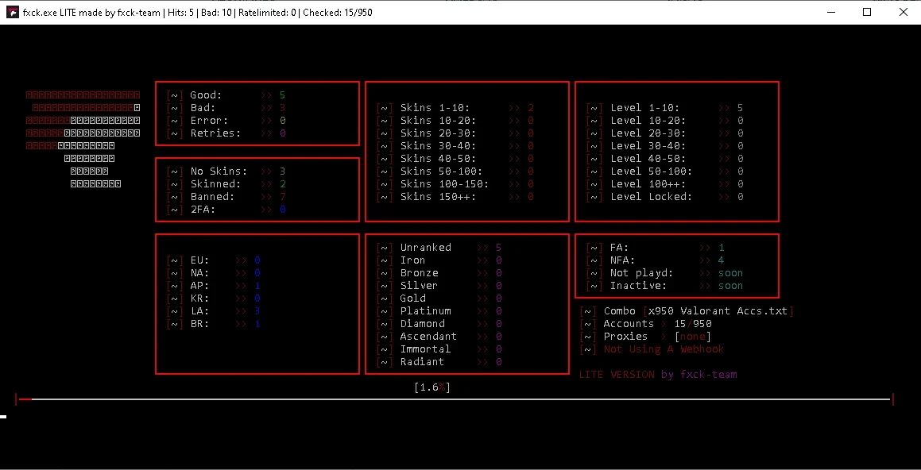Click the 'Iron' rank row
The image size is (921, 470).
point(439,260)
